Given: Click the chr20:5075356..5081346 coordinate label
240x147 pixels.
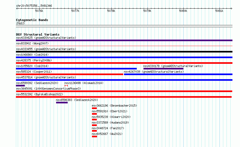Looking at the screenshot, I should pos(34,6).
